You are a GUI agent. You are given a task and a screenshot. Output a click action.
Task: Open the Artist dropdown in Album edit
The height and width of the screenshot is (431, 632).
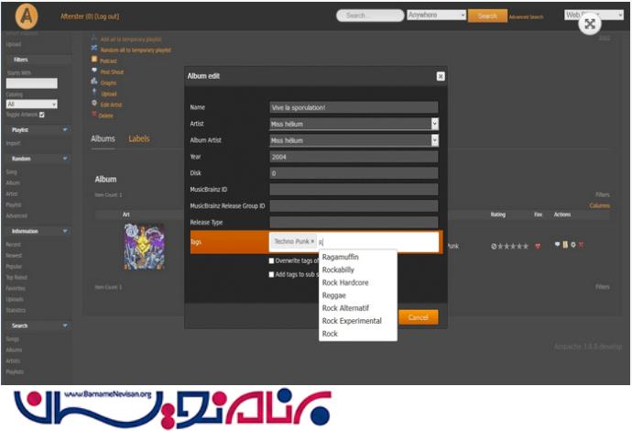click(354, 124)
